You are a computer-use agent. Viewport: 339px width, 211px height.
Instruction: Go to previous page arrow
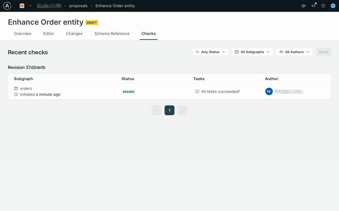tap(157, 110)
